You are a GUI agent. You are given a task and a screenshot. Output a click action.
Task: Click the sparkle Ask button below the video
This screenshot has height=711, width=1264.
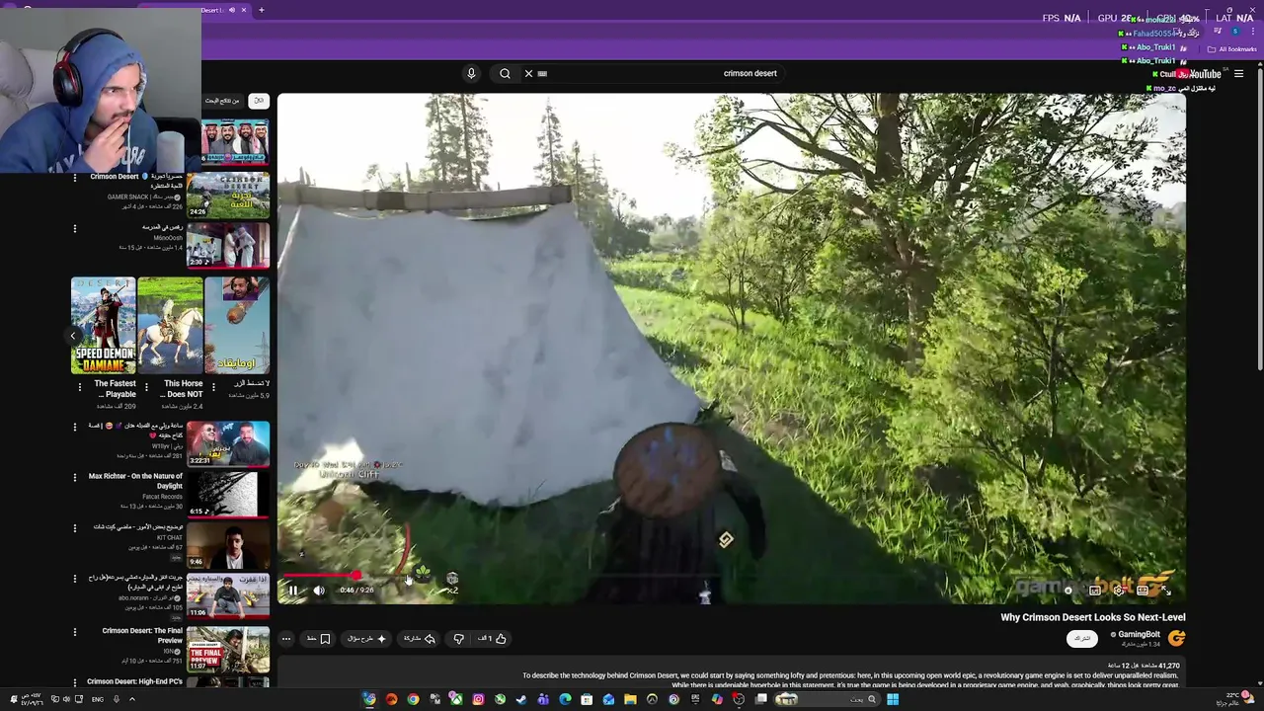(x=367, y=639)
